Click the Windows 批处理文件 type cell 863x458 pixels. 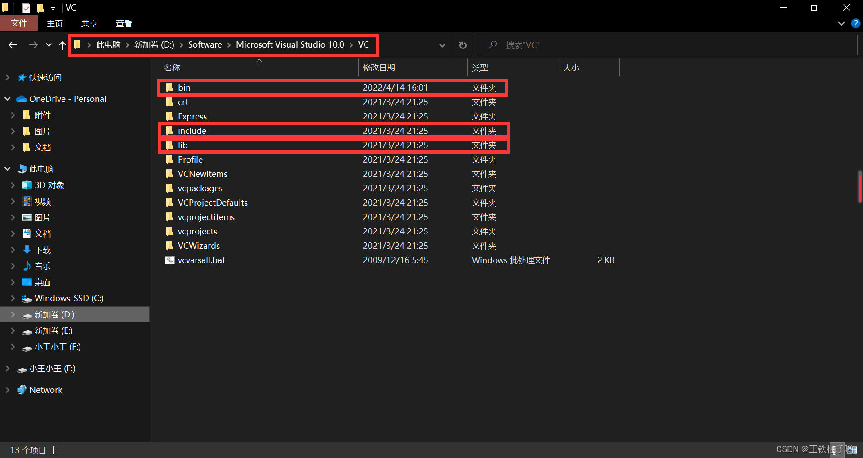coord(511,260)
